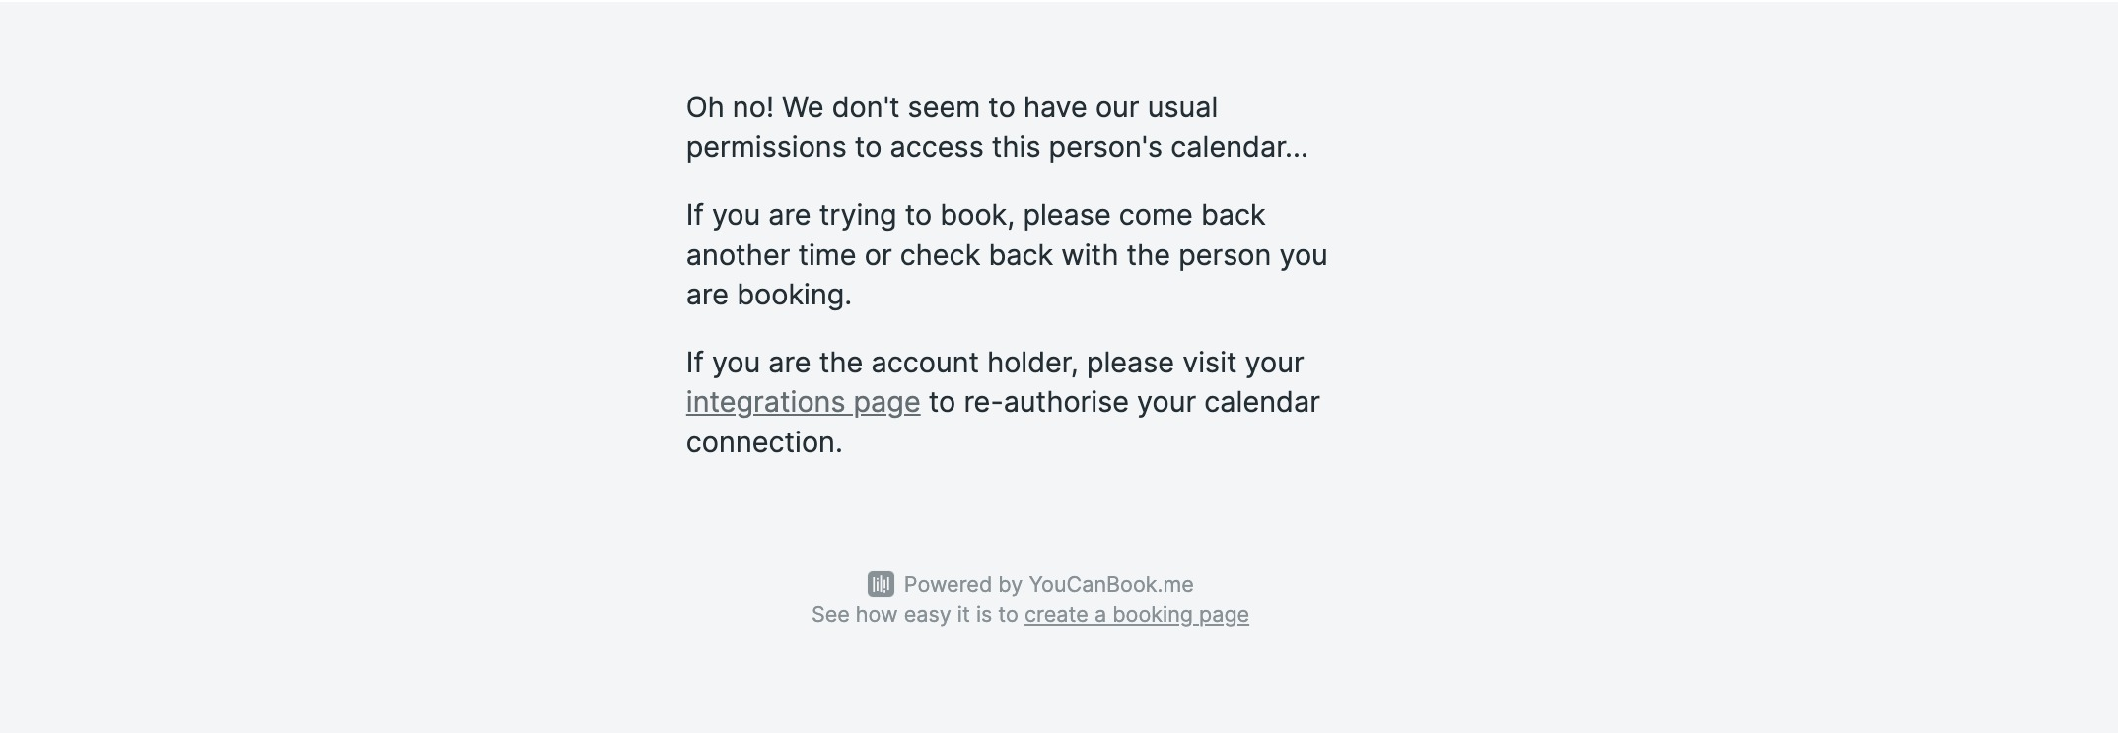Click the YouCanBook.me logo icon

(x=881, y=584)
